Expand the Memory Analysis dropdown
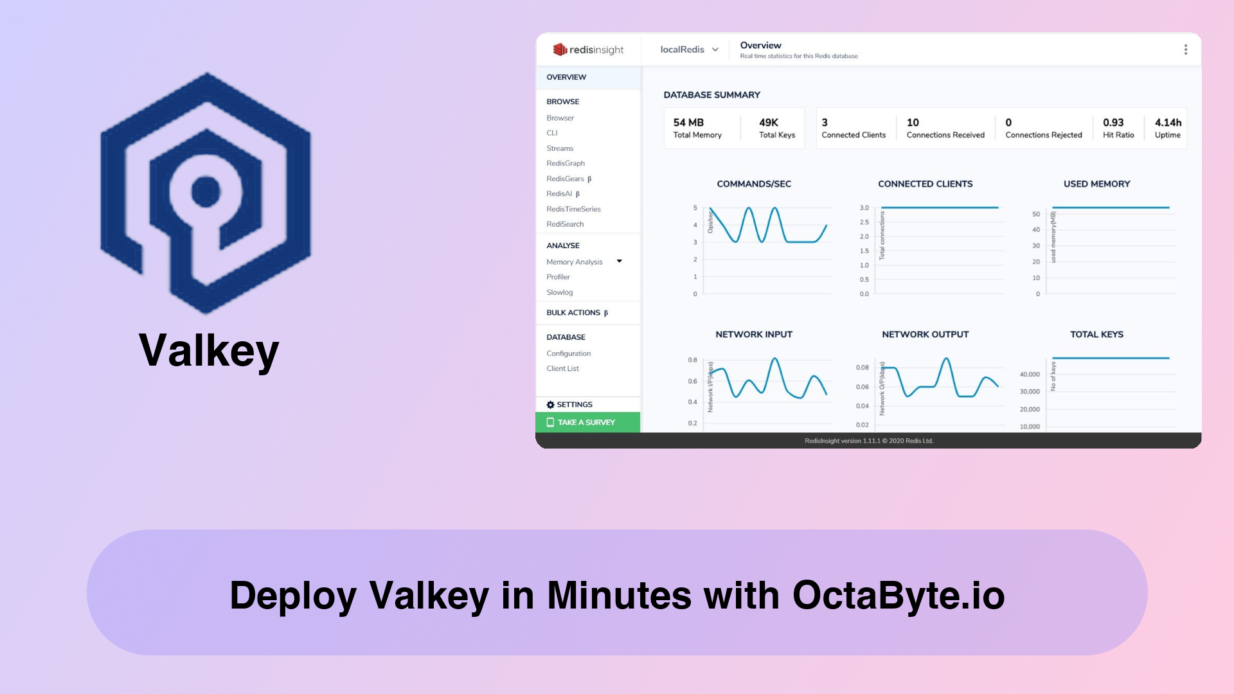1234x694 pixels. [620, 261]
